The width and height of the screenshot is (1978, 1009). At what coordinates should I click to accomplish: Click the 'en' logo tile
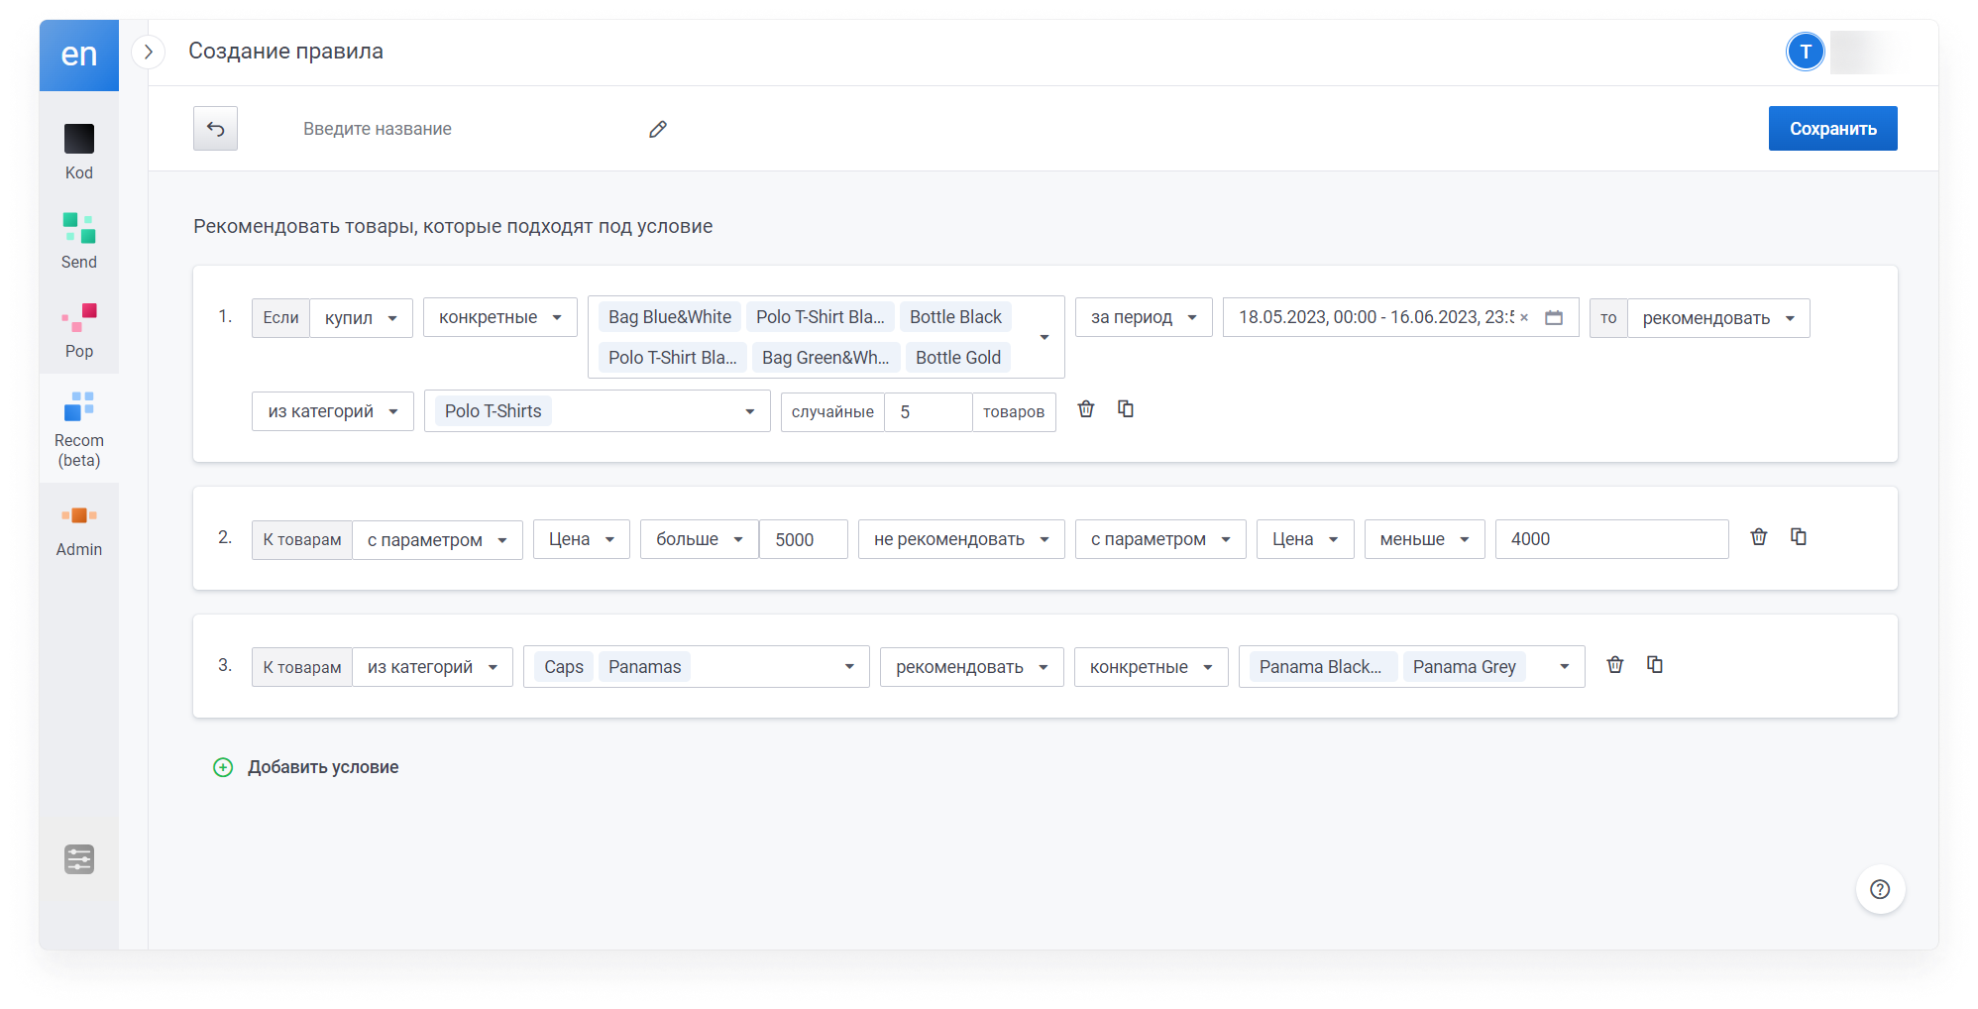79,55
